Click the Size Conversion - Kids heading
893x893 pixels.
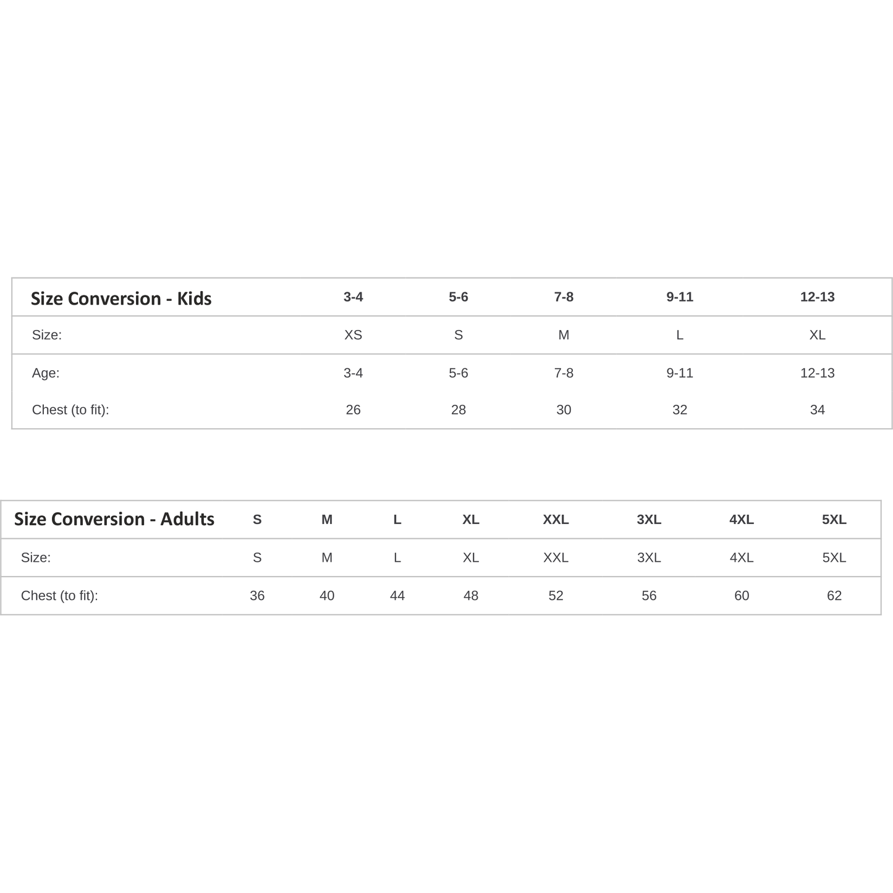tap(121, 298)
